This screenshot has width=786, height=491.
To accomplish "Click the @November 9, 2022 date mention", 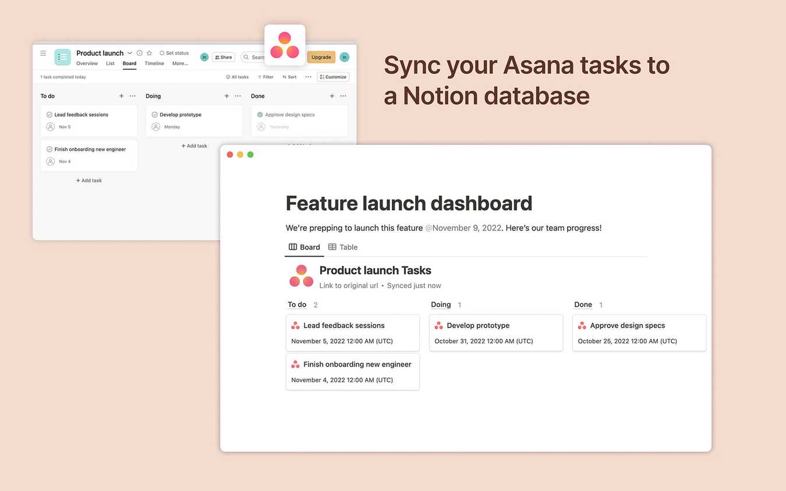I will [463, 228].
